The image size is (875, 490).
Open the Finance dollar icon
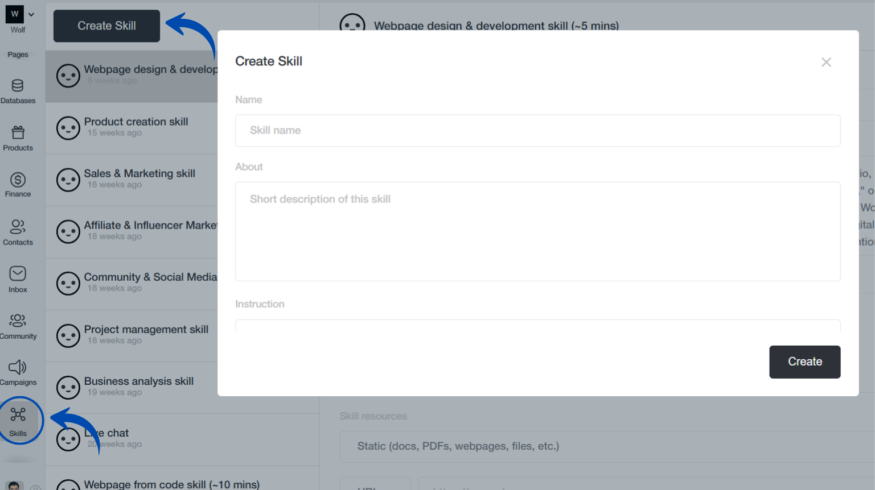(18, 180)
